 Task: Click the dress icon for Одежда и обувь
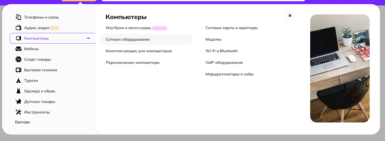(18, 91)
